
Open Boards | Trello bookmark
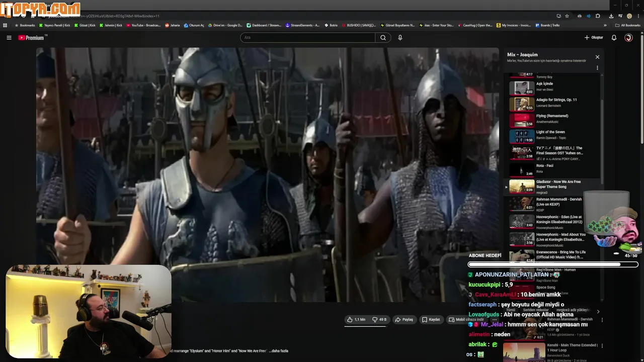point(547,25)
